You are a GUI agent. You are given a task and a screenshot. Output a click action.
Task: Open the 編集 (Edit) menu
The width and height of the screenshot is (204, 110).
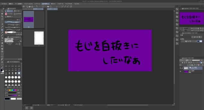(x=11, y=4)
